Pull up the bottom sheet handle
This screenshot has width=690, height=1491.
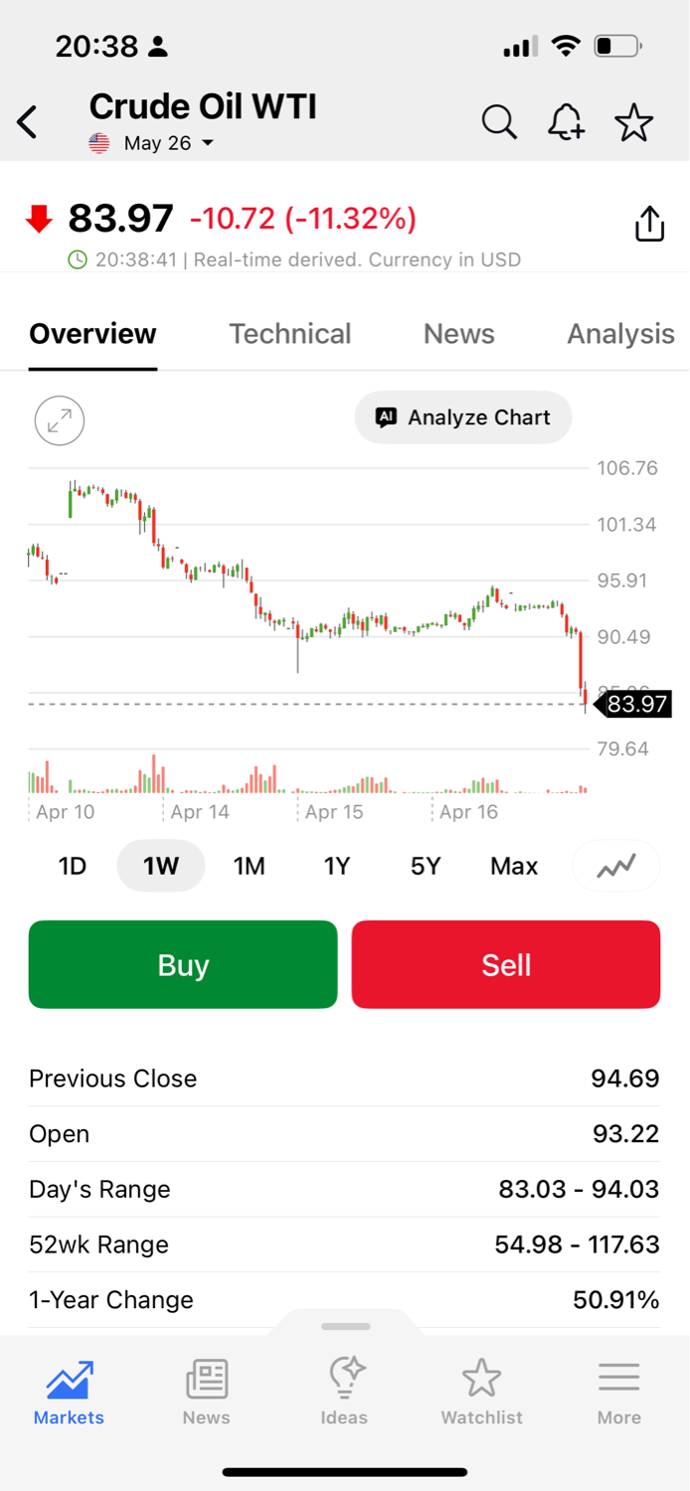tap(346, 1326)
